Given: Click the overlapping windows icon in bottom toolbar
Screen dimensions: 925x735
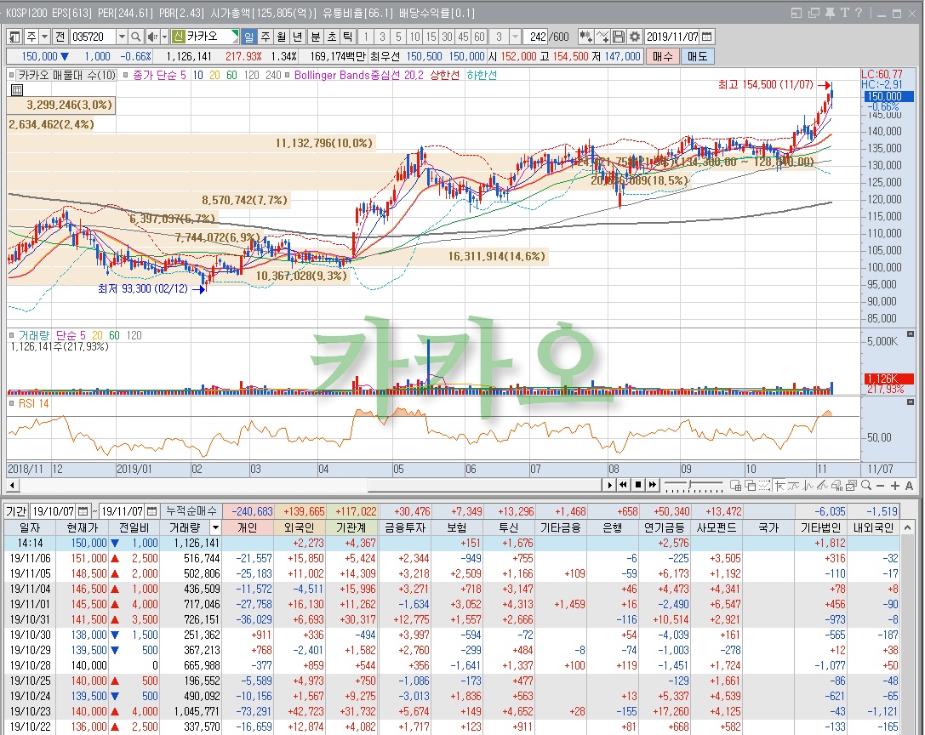Looking at the screenshot, I should 751,486.
